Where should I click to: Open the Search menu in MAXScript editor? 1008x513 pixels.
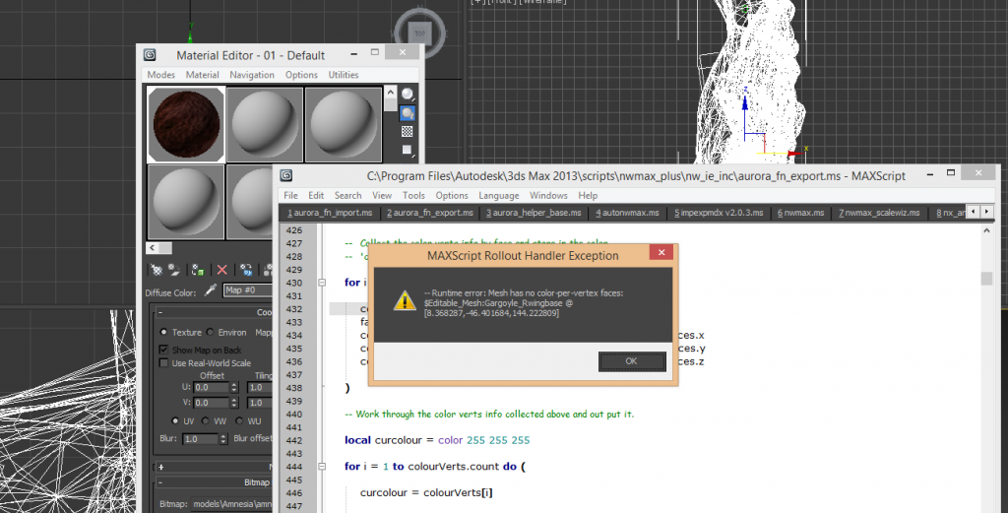[347, 195]
